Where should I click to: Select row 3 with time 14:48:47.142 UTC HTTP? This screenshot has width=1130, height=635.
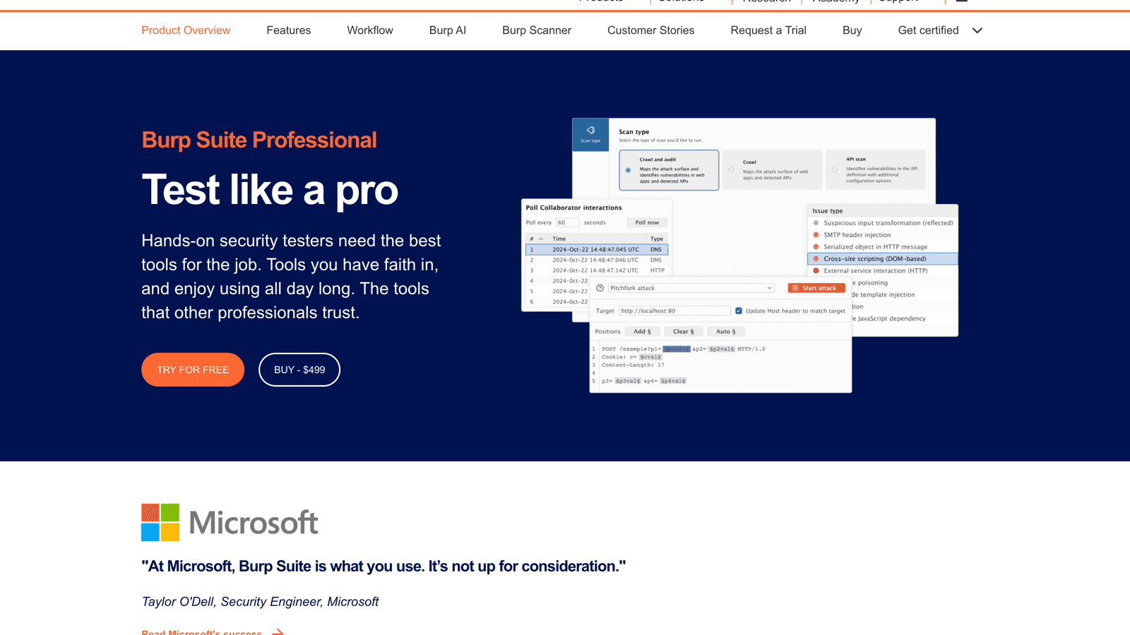[x=597, y=270]
